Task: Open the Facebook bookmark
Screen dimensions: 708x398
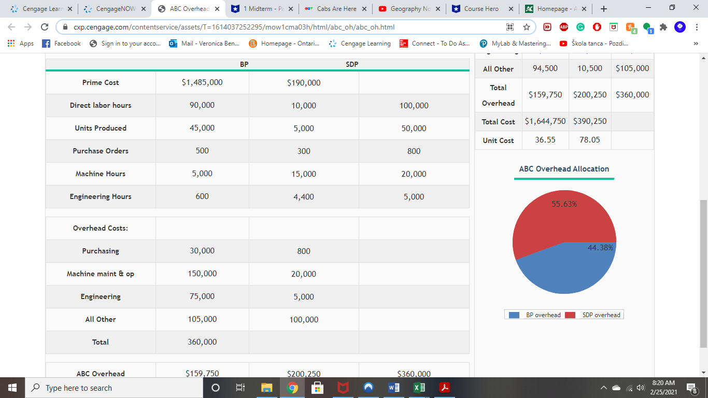Action: point(61,44)
